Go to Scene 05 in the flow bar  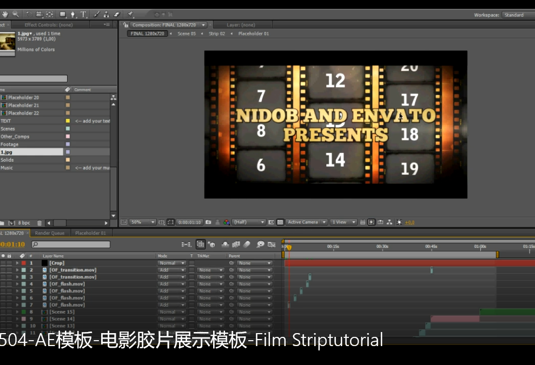pos(187,34)
